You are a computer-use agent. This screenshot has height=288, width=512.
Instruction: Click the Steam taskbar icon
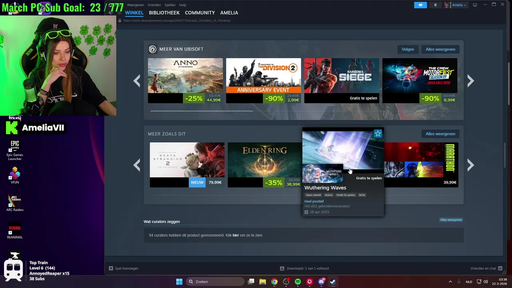(x=333, y=282)
